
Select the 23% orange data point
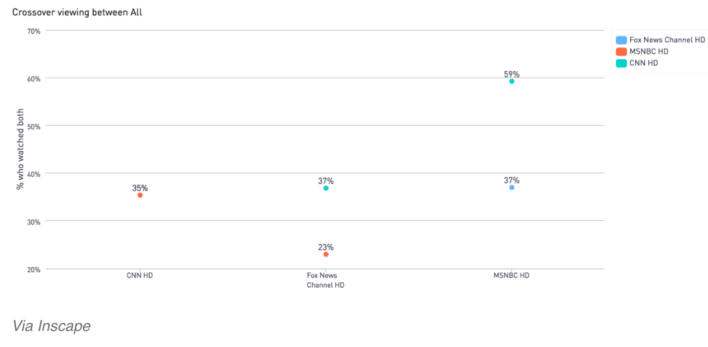coord(326,254)
